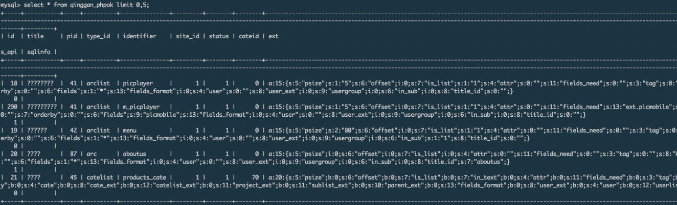
Task: Click the "type_id" column header
Action: [x=99, y=37]
